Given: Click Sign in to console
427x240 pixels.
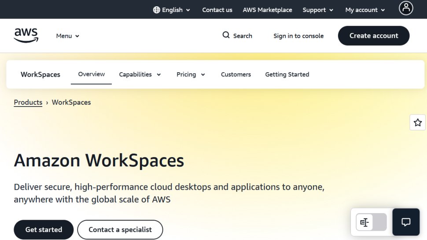Looking at the screenshot, I should pyautogui.click(x=298, y=36).
